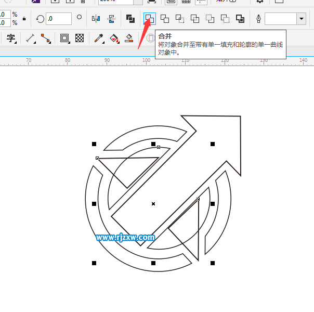Toggle the lock ratio padlock
The image size is (314, 312).
24,19
